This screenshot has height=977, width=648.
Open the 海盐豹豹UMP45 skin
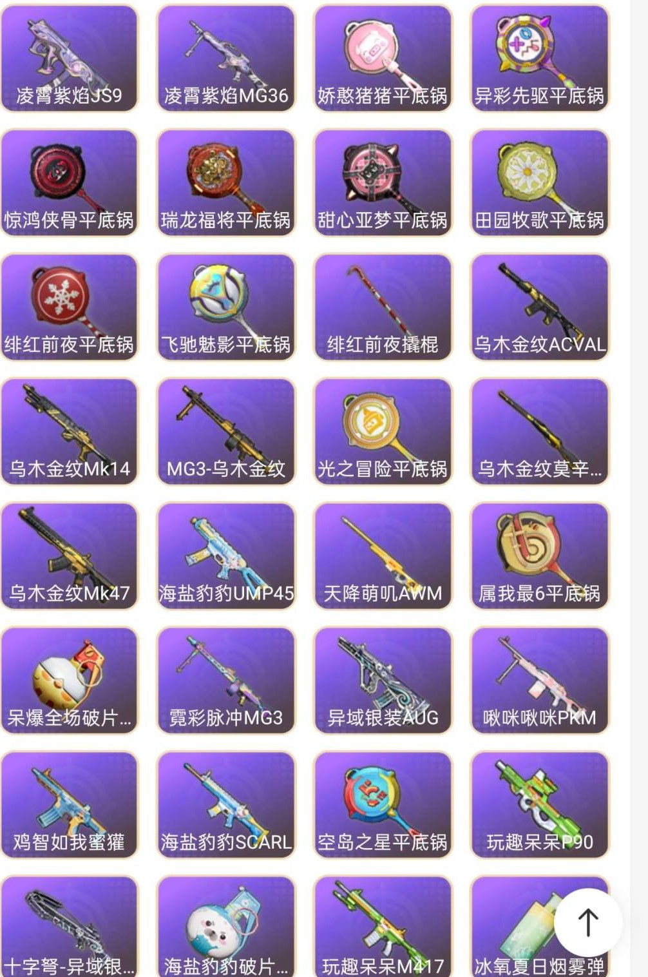coord(226,556)
